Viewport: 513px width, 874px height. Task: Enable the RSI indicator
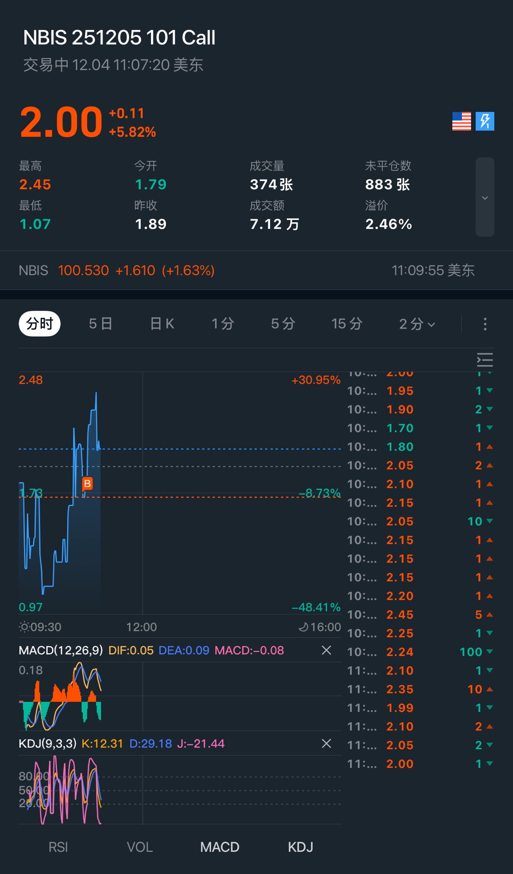pyautogui.click(x=58, y=847)
